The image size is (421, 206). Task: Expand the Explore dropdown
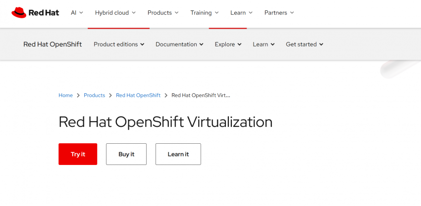(228, 44)
